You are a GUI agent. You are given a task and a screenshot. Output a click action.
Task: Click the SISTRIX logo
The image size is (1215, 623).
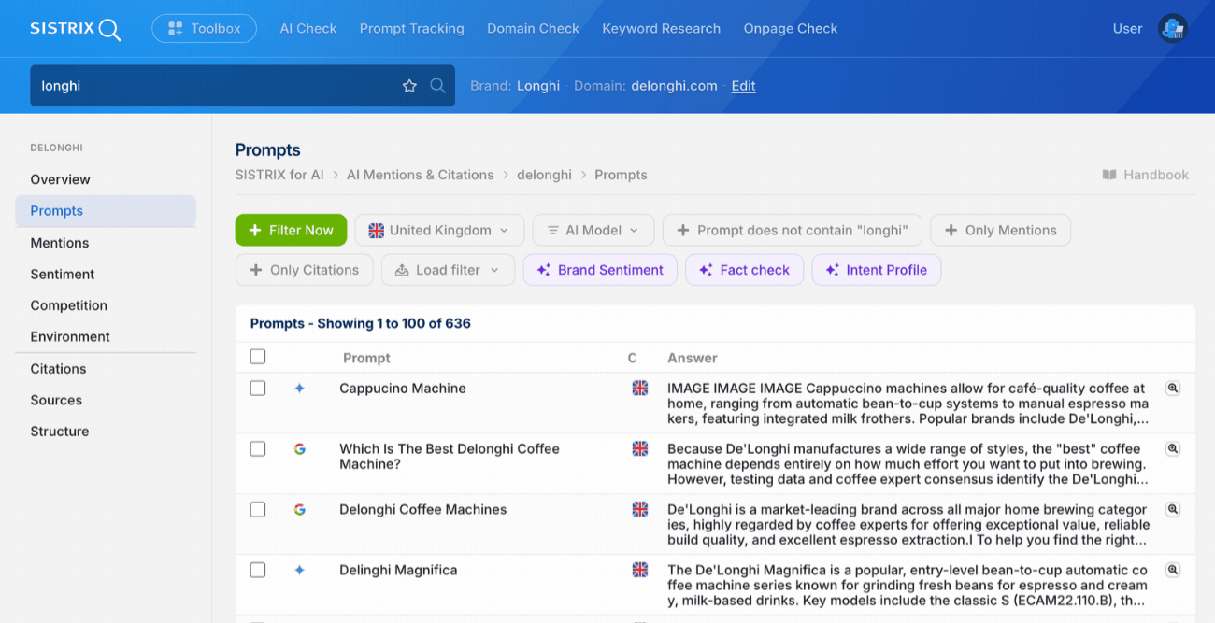76,29
